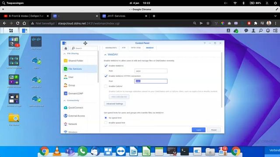Open the DSM Main Menu grid icon
280x157 pixels.
(11, 31)
